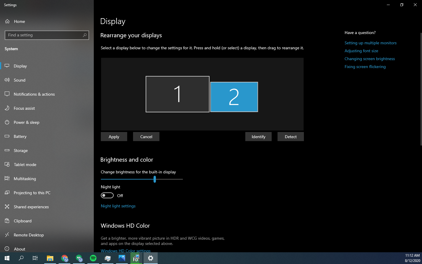This screenshot has height=264, width=422.
Task: Click the Home icon in sidebar
Action: pos(7,21)
